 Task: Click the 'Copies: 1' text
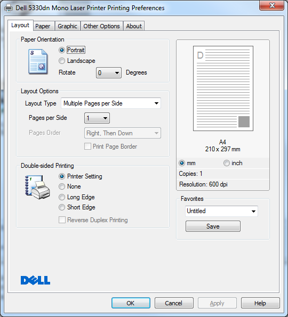pos(190,174)
